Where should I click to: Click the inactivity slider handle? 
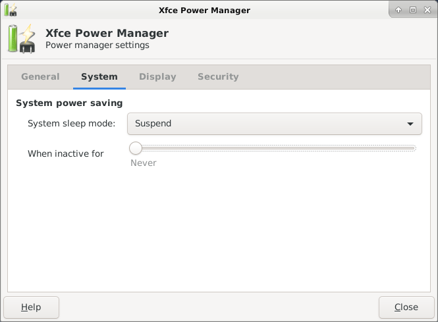tap(136, 148)
